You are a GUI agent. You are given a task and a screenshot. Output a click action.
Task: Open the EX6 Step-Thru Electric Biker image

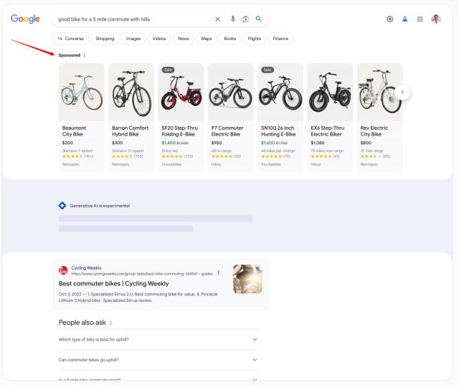(330, 92)
